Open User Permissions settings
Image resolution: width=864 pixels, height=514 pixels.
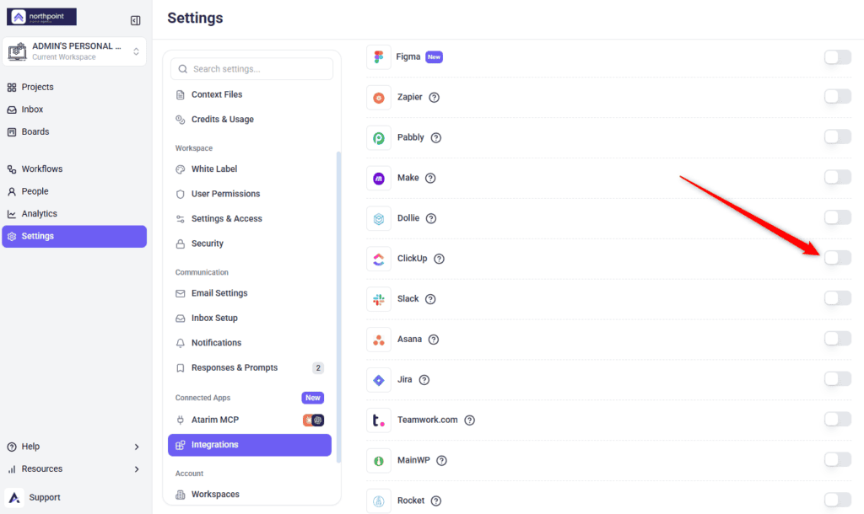pyautogui.click(x=250, y=194)
